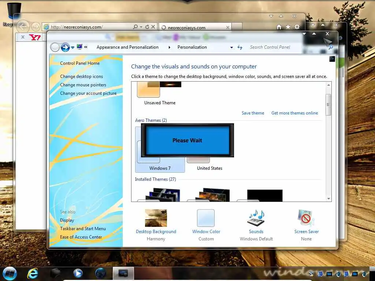Close the Yahoo toolbar with its X
Image resolution: width=375 pixels, height=281 pixels.
tap(23, 37)
